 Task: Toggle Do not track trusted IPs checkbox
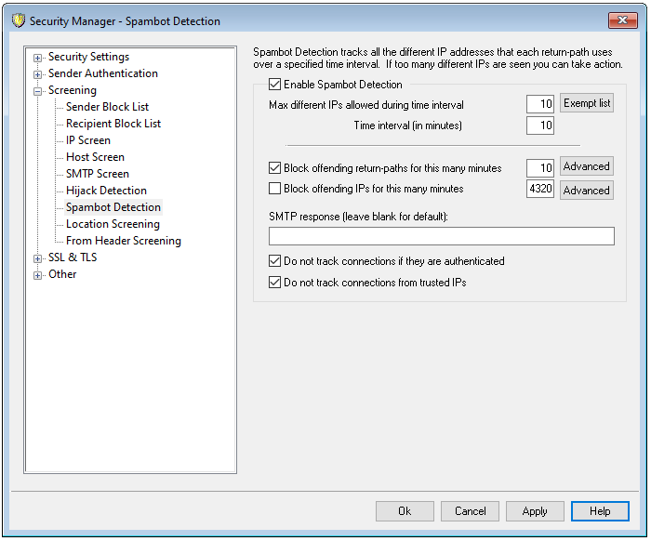[x=274, y=282]
